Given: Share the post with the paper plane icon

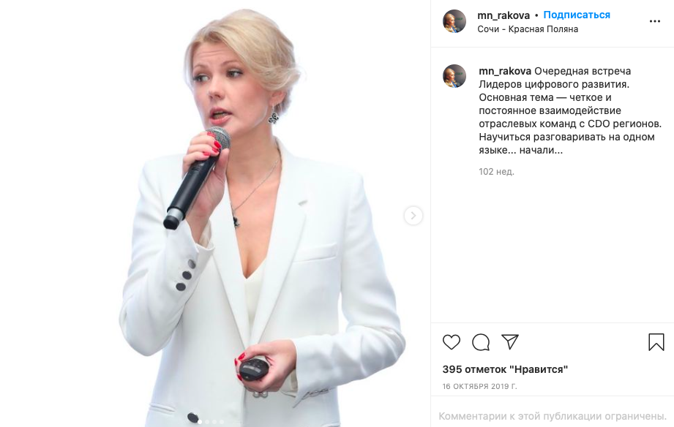Looking at the screenshot, I should point(510,341).
